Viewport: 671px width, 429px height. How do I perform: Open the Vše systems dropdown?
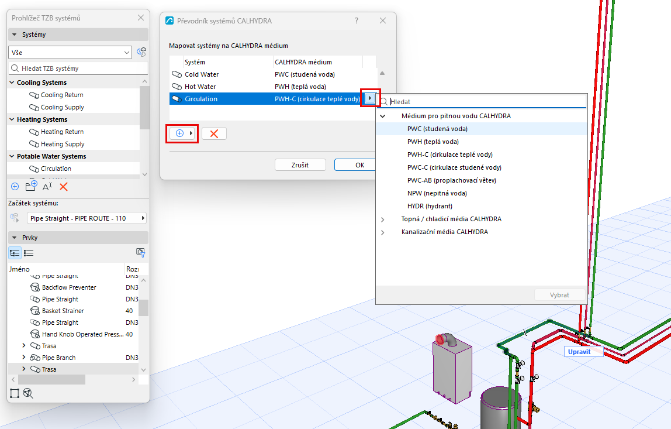tap(70, 52)
